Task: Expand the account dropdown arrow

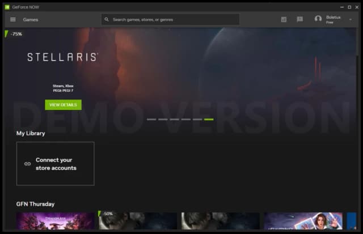Action: click(351, 20)
